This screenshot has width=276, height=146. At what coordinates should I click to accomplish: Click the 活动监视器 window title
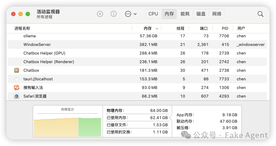point(48,11)
